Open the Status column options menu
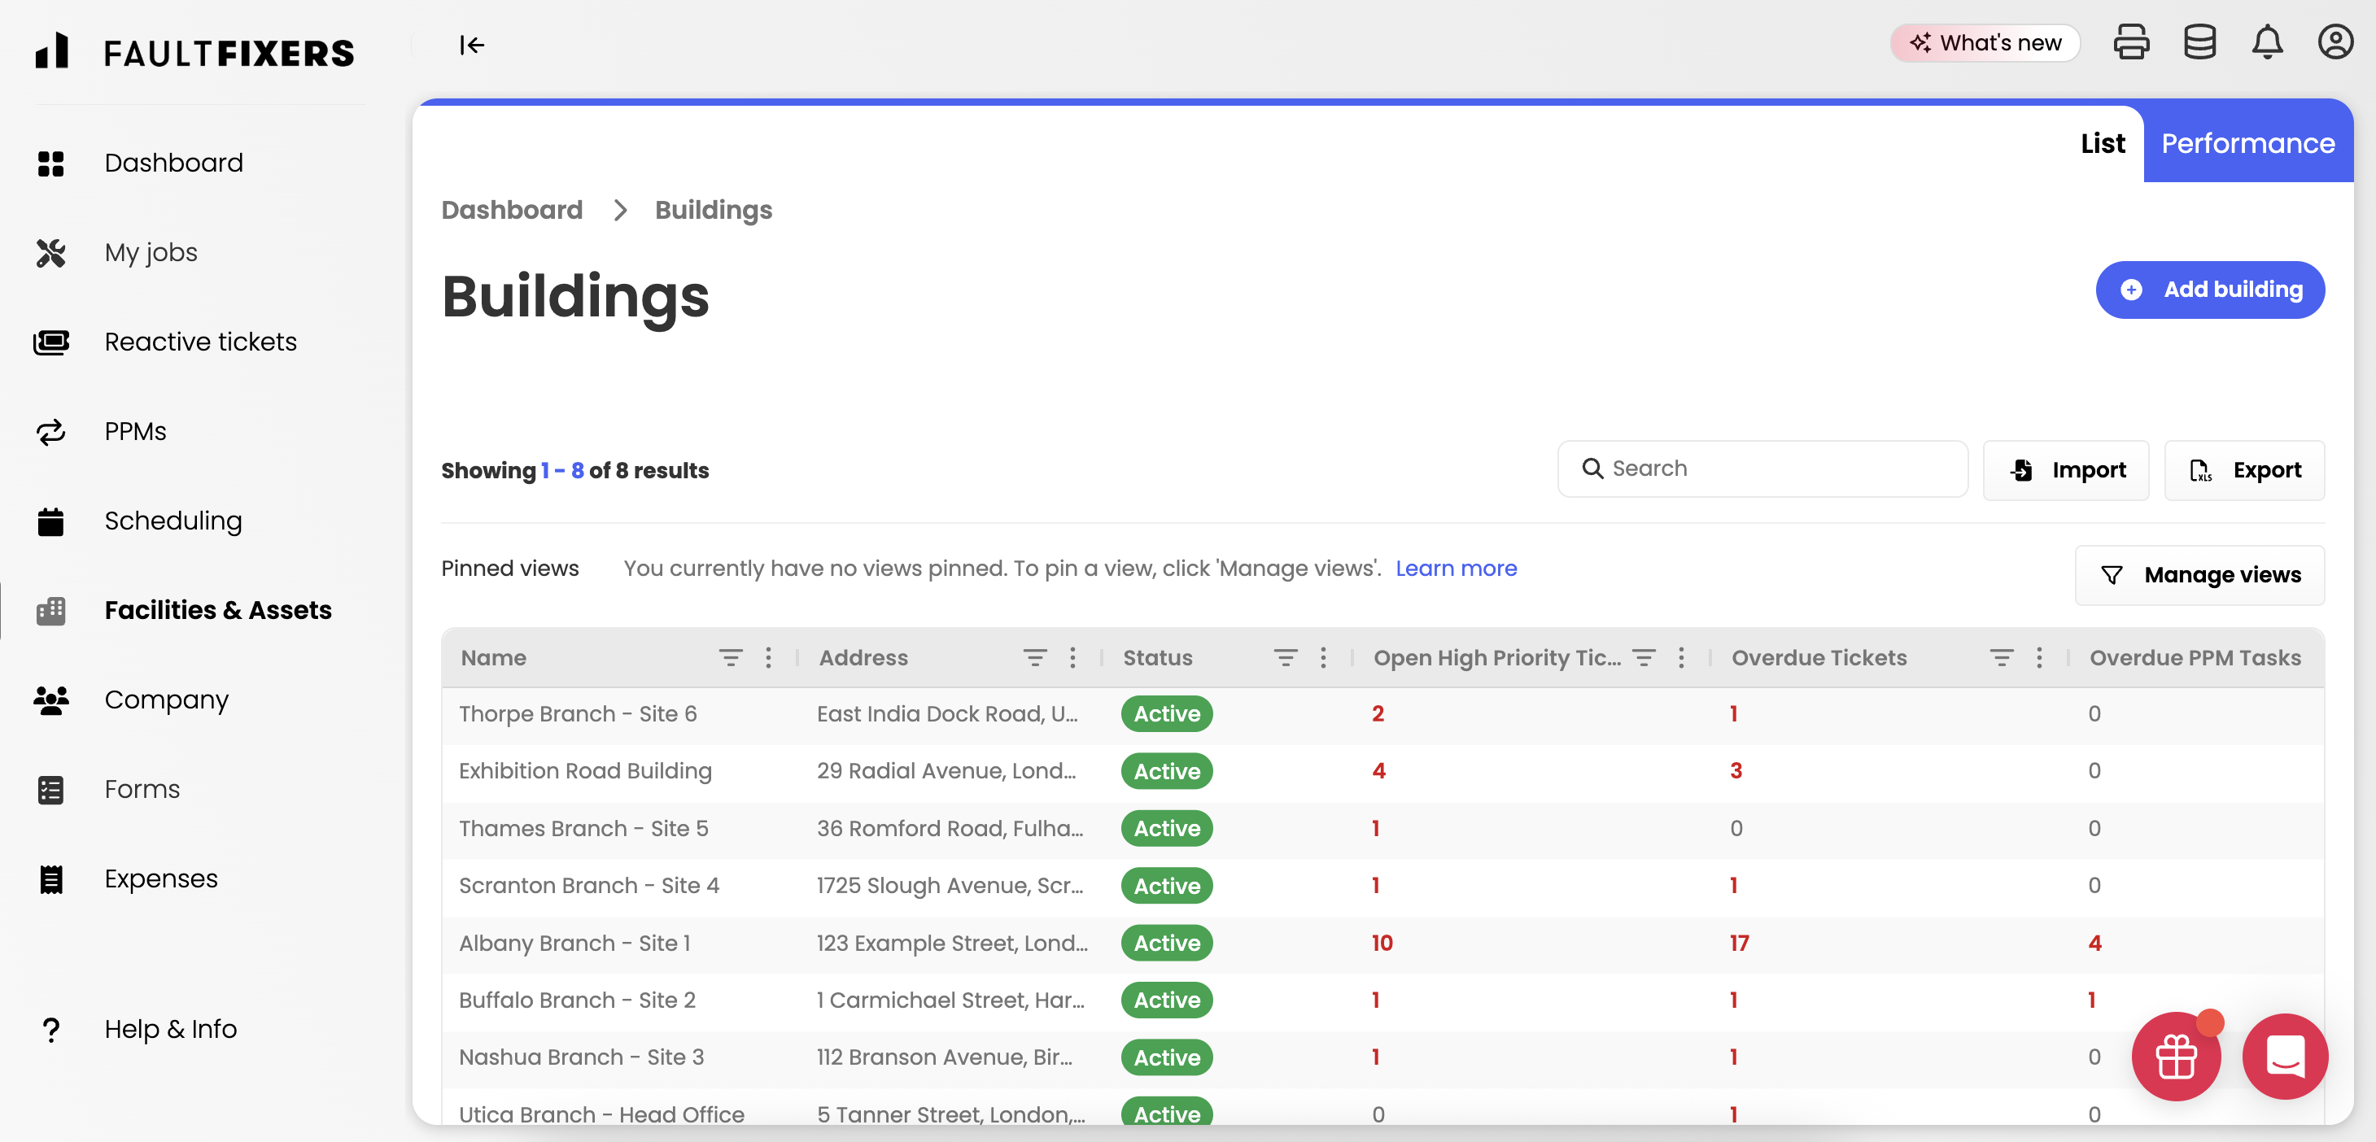 coord(1322,657)
